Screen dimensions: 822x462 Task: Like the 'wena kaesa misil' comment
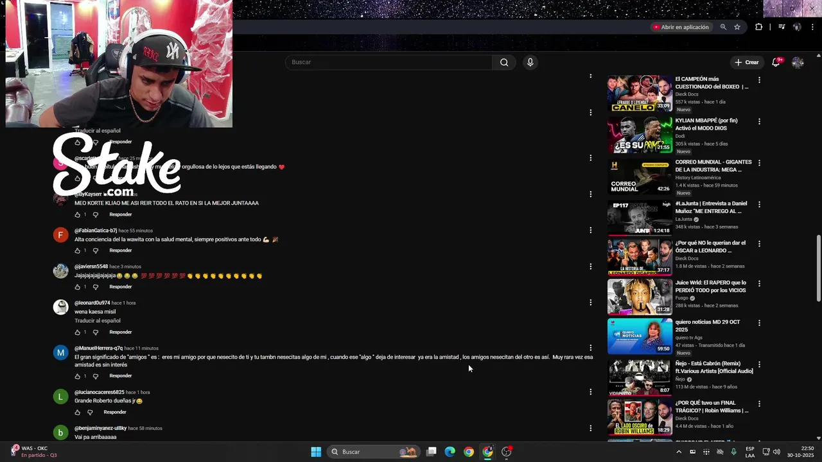[77, 332]
